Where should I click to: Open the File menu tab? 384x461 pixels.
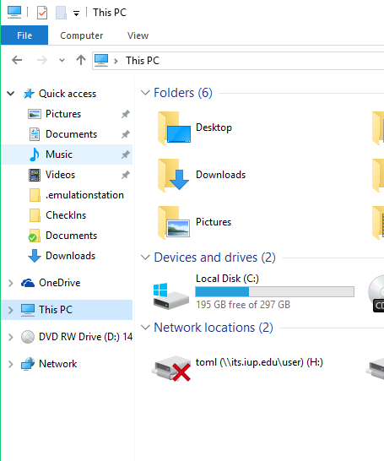coord(24,35)
